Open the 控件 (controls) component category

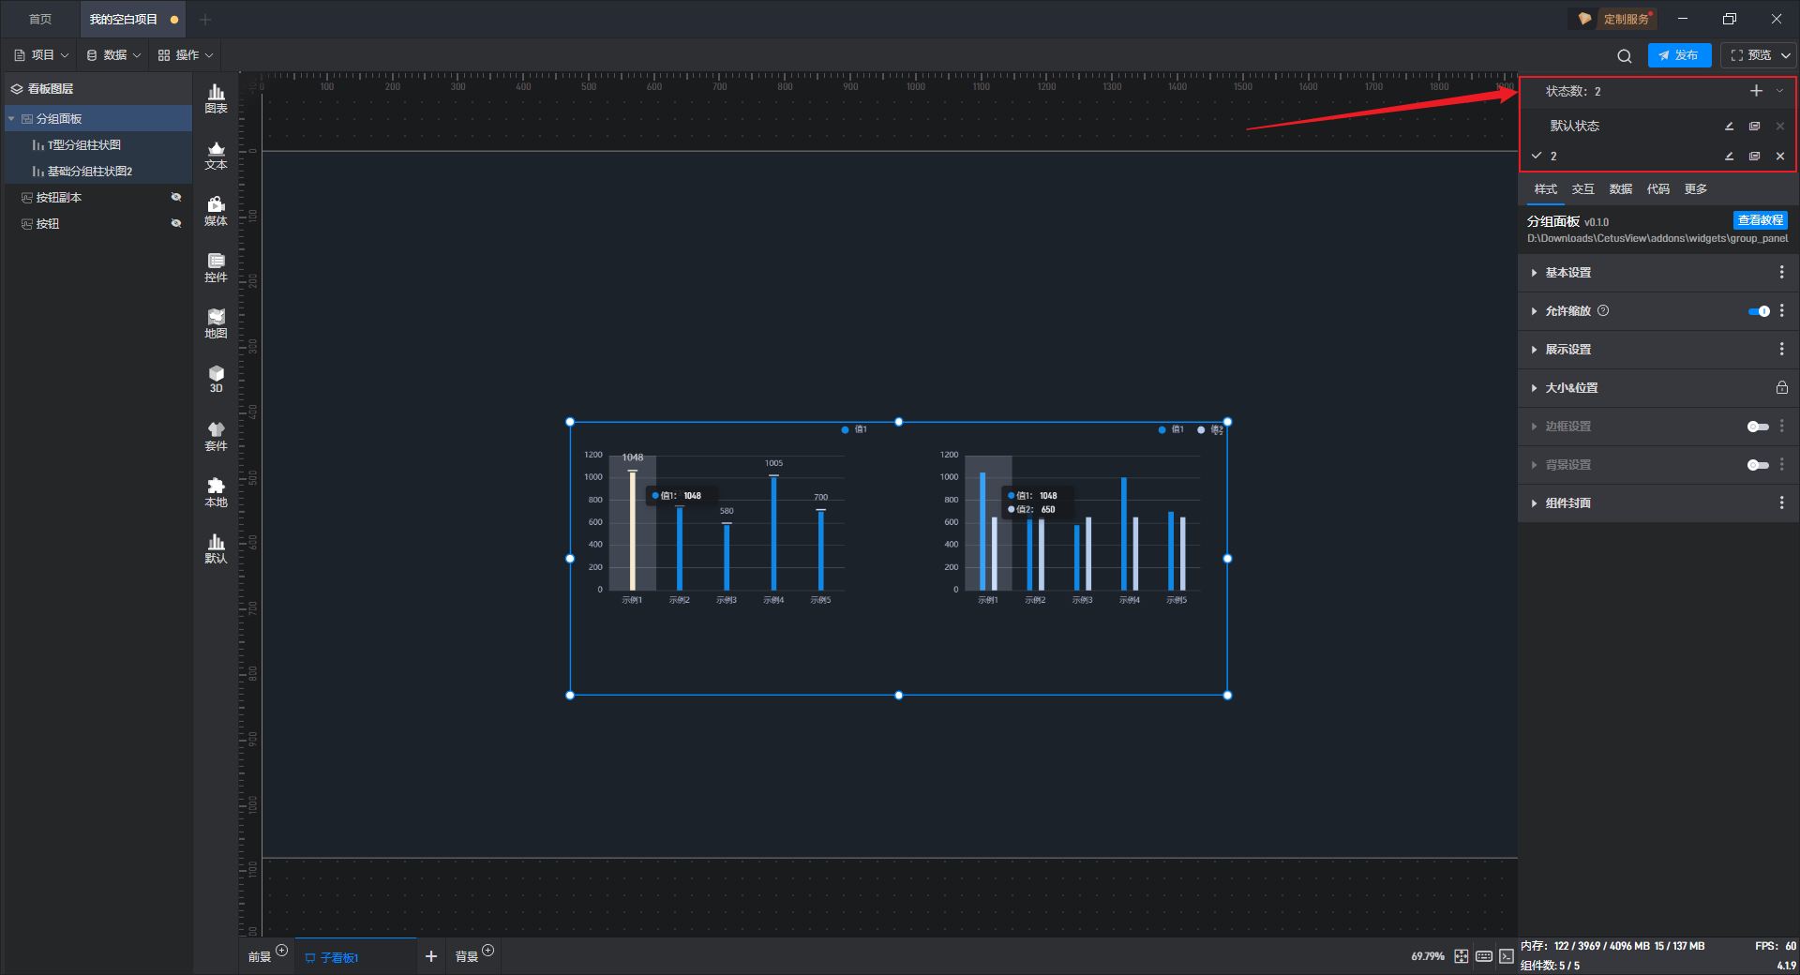(x=216, y=267)
